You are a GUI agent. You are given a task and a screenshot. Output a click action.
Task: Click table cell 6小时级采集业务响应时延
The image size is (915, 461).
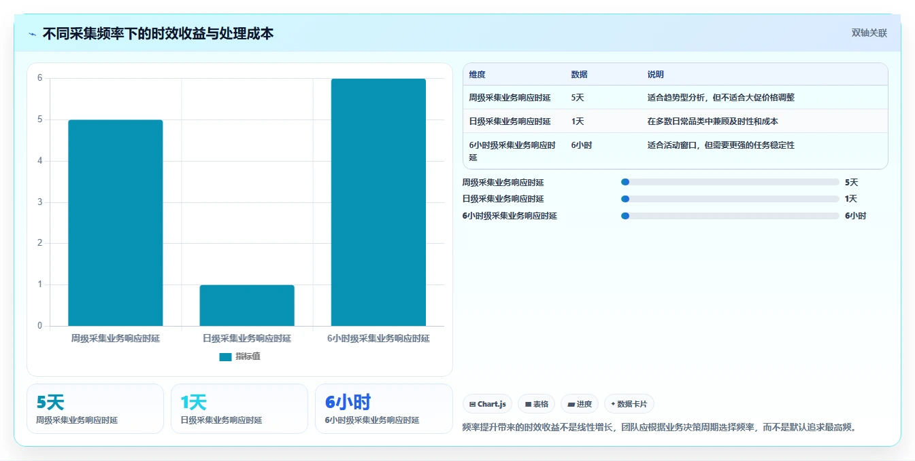tap(512, 151)
